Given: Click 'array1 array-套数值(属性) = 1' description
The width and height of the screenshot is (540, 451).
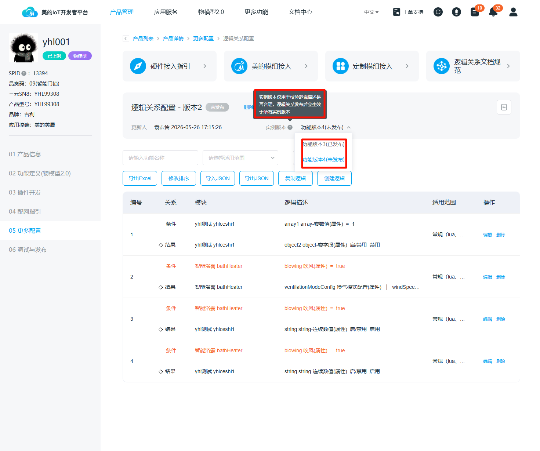Looking at the screenshot, I should [319, 224].
